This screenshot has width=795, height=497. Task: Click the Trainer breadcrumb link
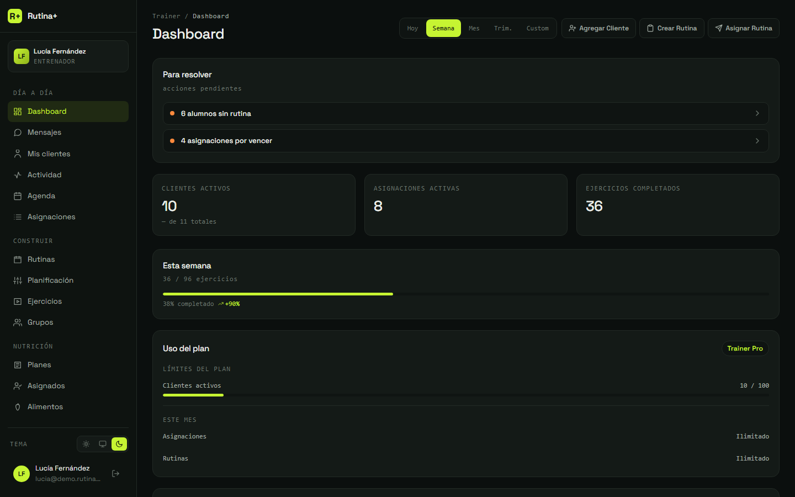pyautogui.click(x=166, y=16)
